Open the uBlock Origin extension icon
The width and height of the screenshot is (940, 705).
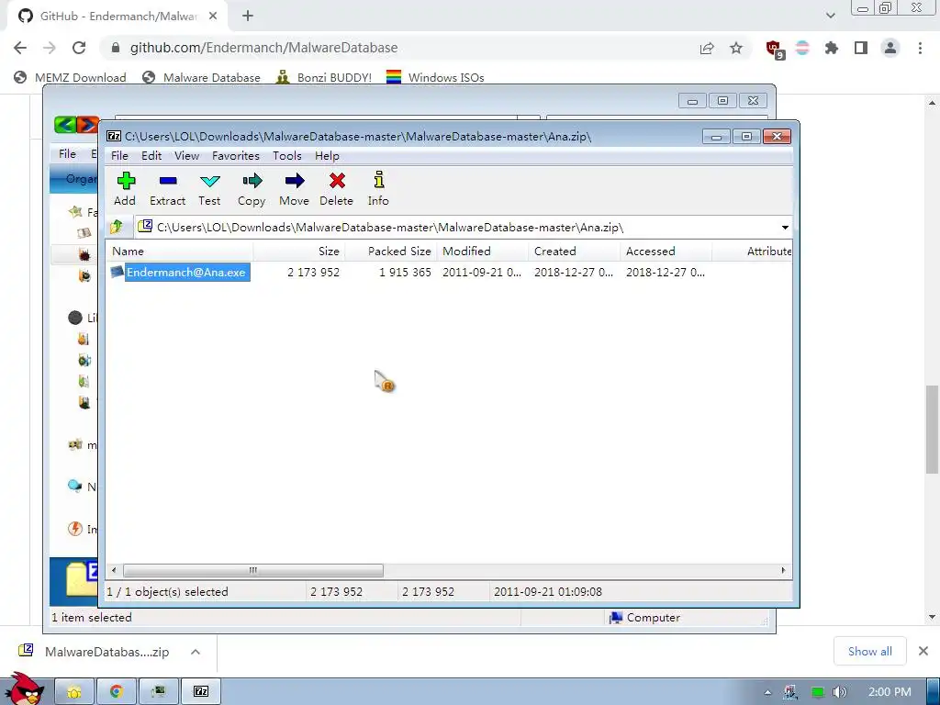tap(775, 50)
